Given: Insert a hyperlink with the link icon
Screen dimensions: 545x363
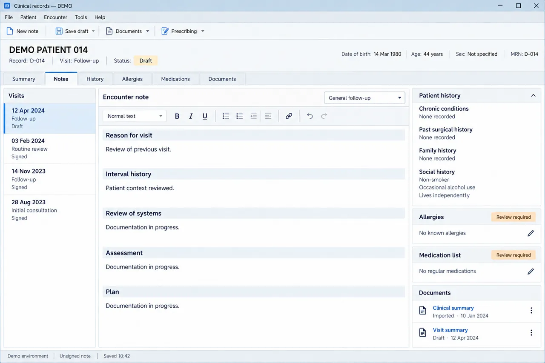Looking at the screenshot, I should coord(289,116).
